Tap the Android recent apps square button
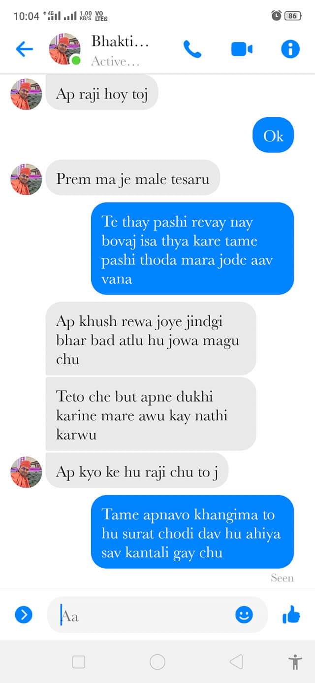315x683 pixels. click(79, 662)
